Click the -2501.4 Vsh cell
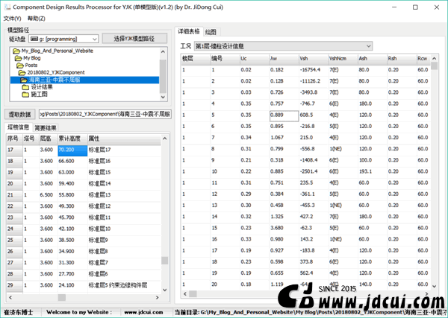This screenshot has width=448, height=318. (314, 171)
